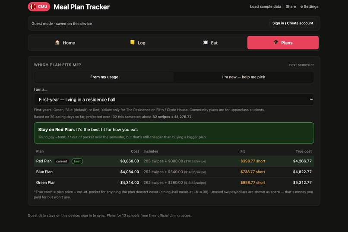Click '$738.77 short' fit value

coord(253,172)
